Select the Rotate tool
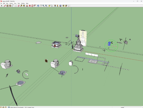Viewport: 143px width, 108px height. click(32, 6)
